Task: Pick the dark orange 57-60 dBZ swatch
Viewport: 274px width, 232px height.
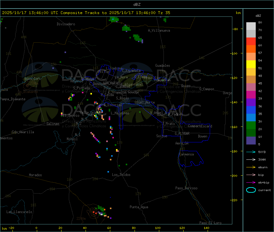Action: click(251, 49)
